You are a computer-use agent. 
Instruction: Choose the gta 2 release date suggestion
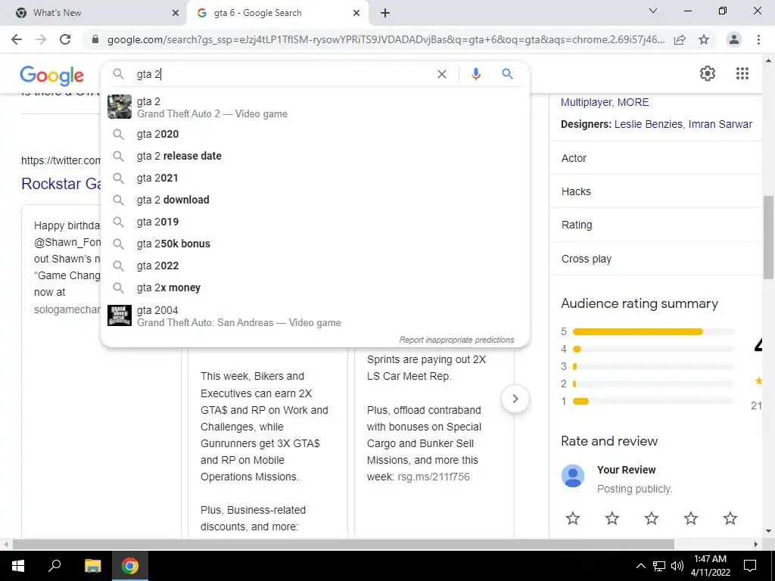click(x=316, y=156)
